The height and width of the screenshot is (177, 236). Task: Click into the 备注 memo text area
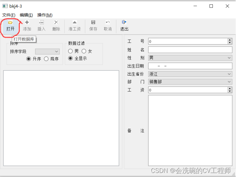tap(190, 130)
